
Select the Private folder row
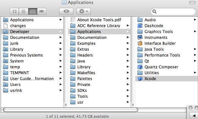(99, 84)
